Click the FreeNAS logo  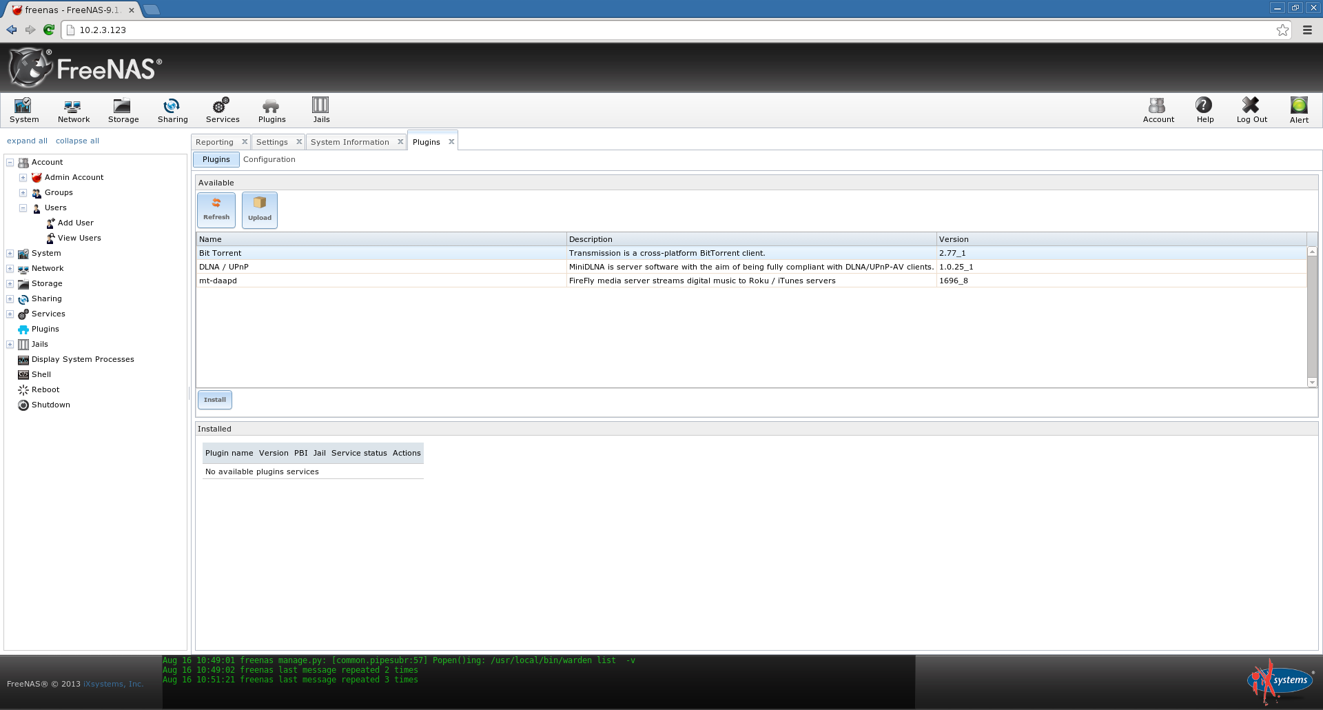click(85, 68)
